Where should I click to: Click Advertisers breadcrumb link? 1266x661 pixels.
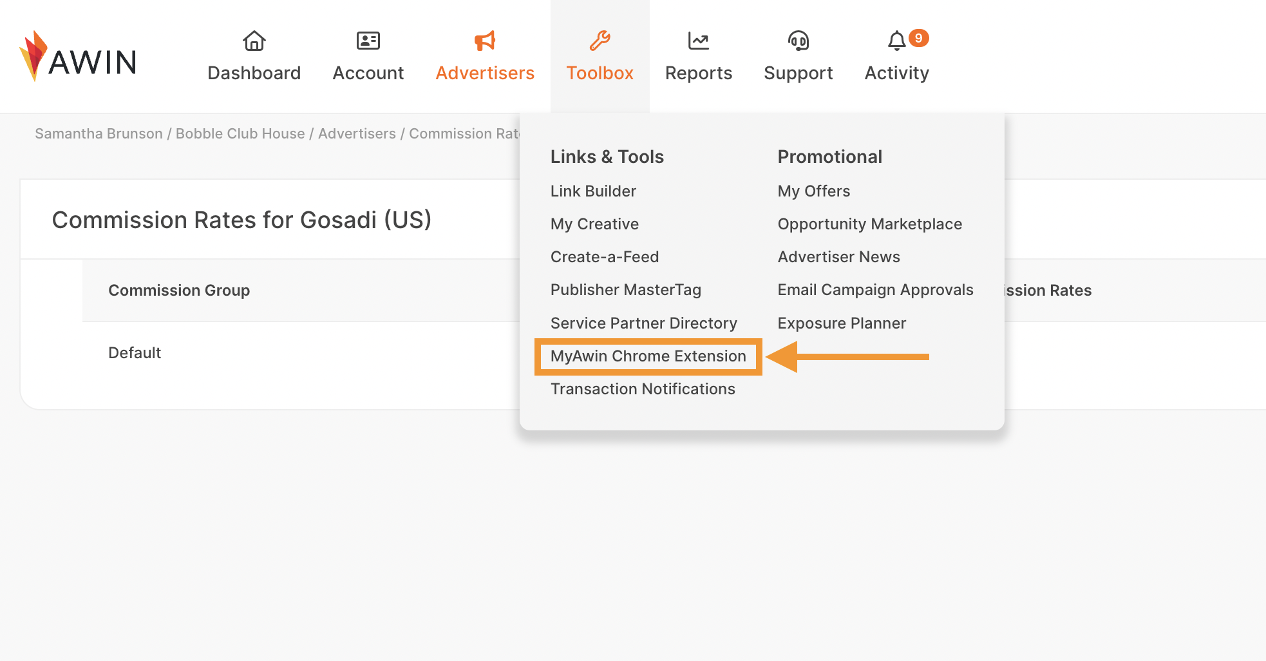click(x=357, y=133)
